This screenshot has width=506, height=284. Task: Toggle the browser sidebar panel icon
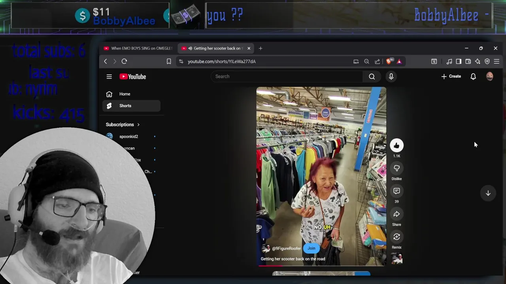tap(459, 62)
